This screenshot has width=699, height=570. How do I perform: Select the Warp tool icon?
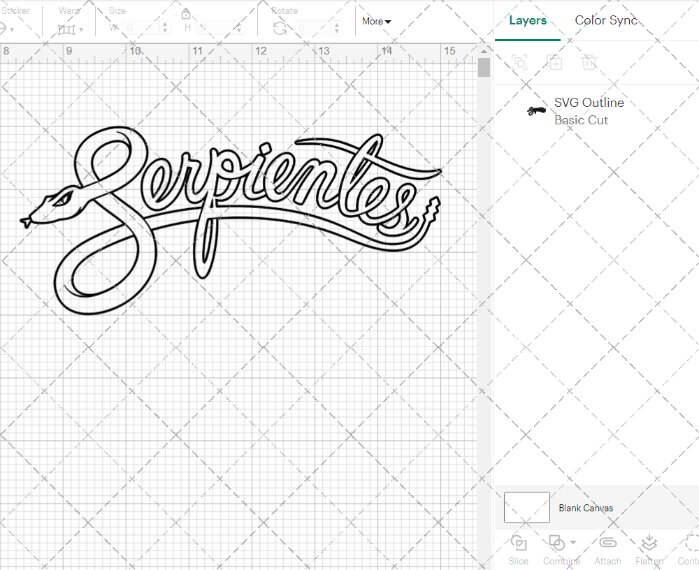click(x=66, y=29)
